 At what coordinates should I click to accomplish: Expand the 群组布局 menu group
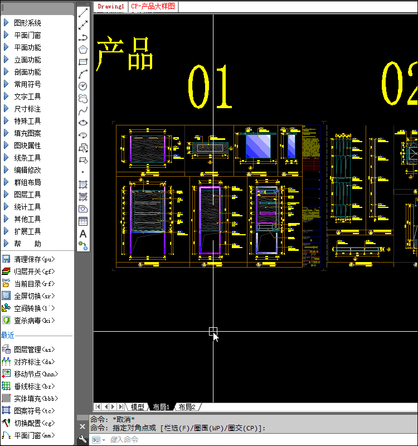pyautogui.click(x=23, y=182)
